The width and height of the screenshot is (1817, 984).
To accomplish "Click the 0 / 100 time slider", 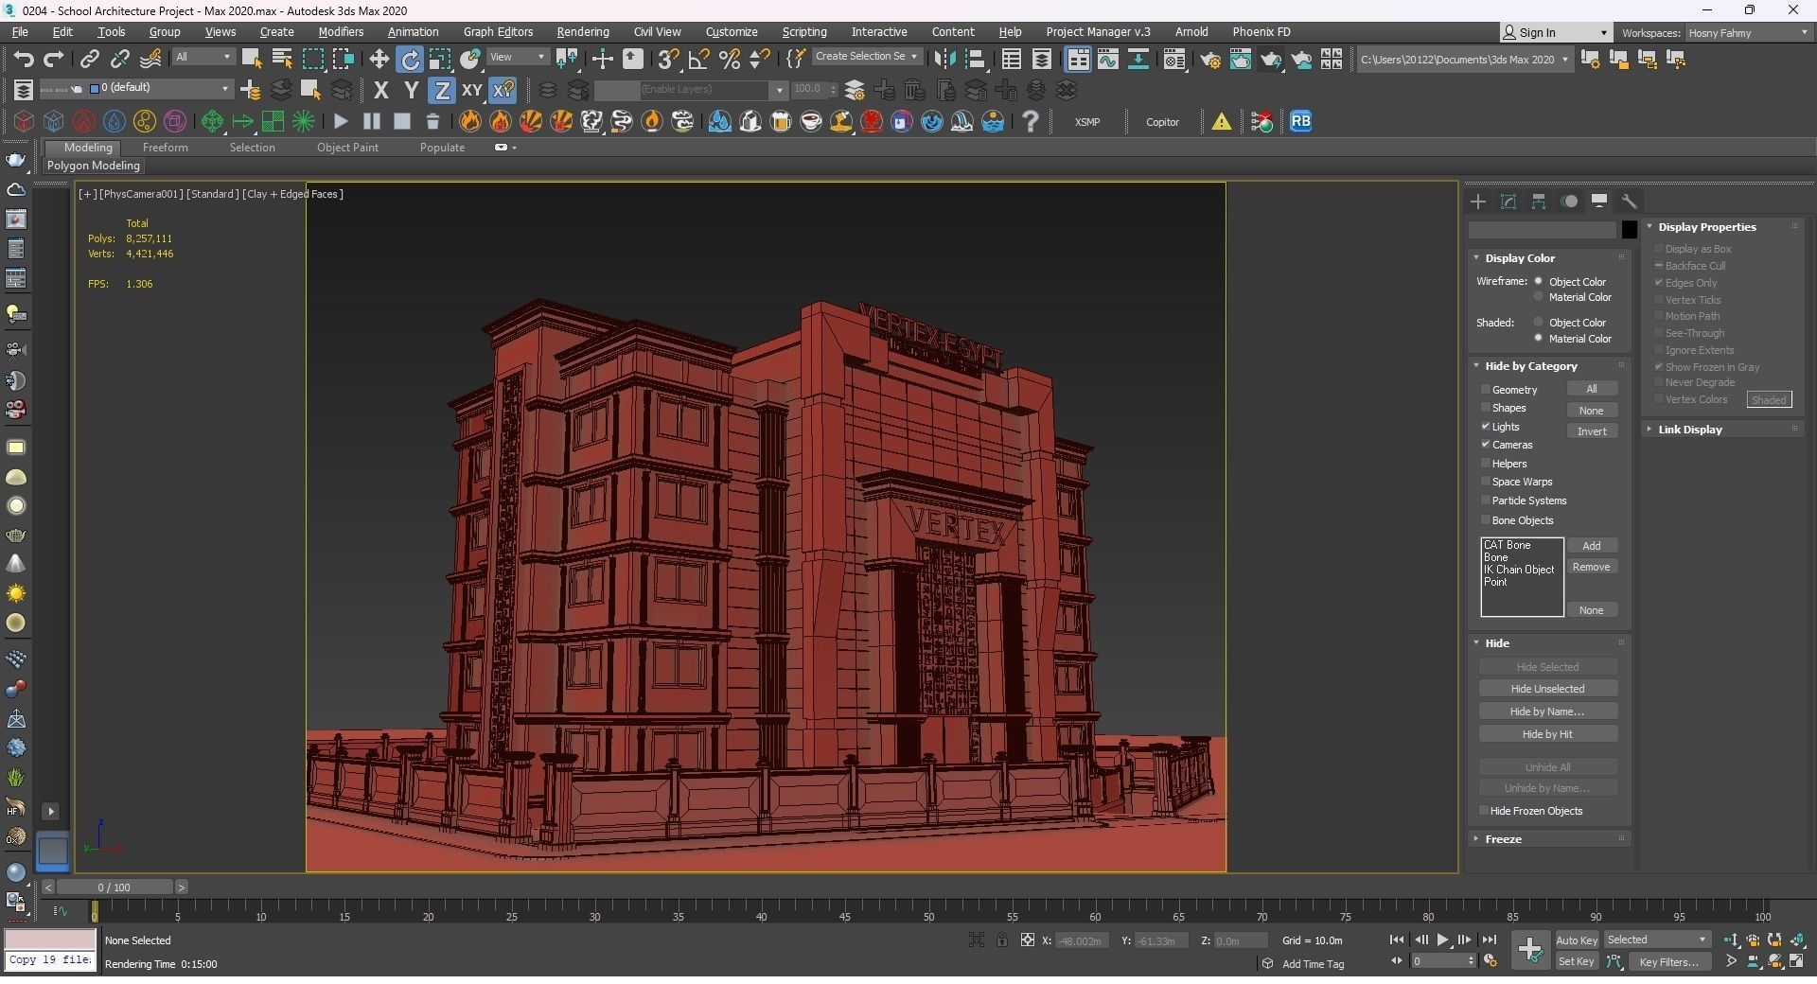I will point(115,887).
